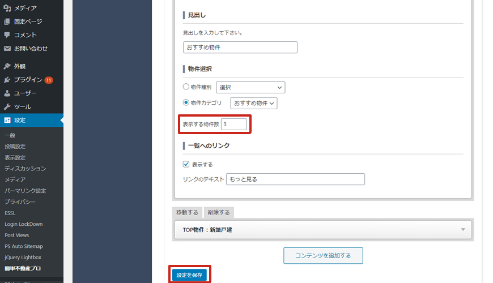Screen dimensions: 493x283
Task: Select the 物件カテゴリ radio button
Action: [186, 103]
